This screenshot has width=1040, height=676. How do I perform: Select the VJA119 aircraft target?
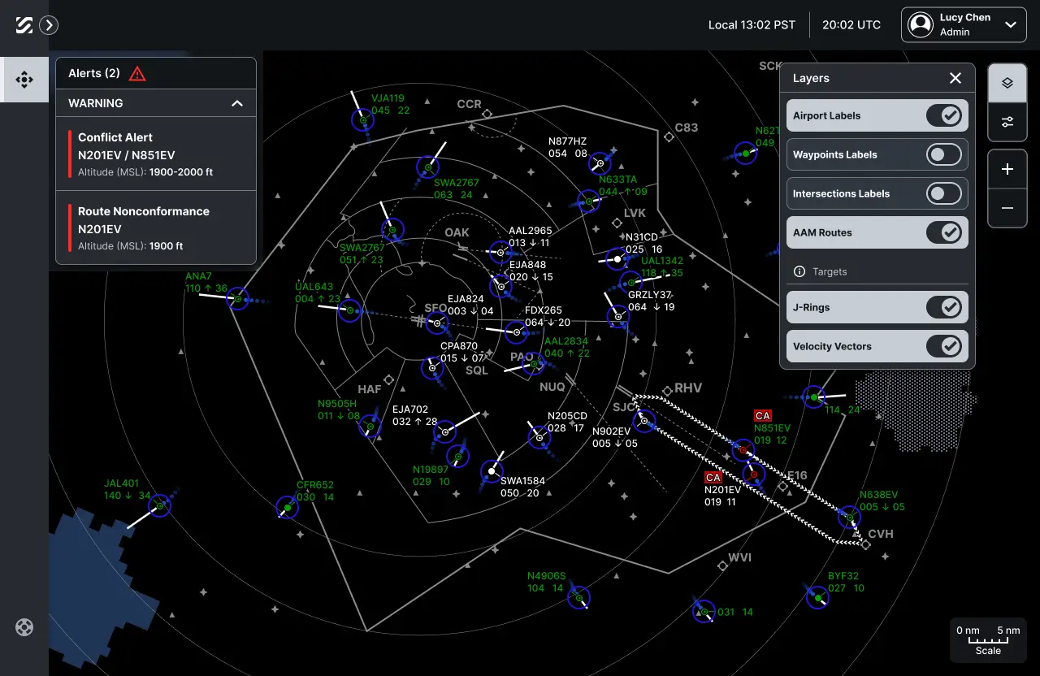362,121
